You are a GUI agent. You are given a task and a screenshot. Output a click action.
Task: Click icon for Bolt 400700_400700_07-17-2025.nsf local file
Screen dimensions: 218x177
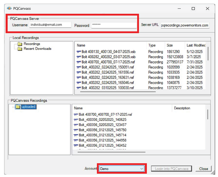tap(79, 62)
